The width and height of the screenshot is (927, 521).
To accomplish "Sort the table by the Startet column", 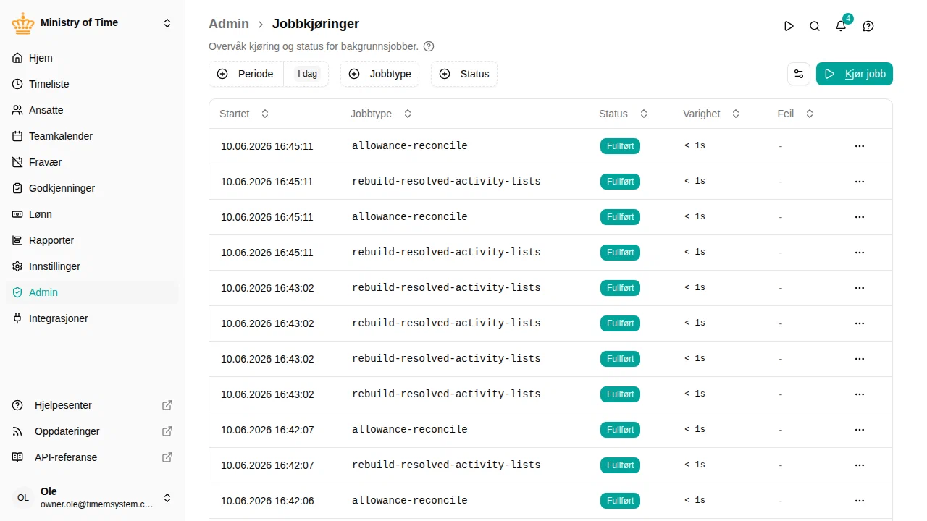I will click(244, 114).
